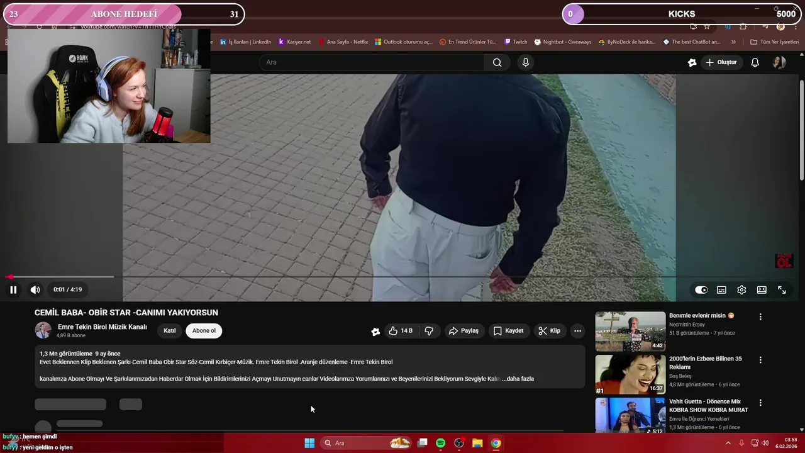Show hidden system tray icons

pyautogui.click(x=728, y=443)
